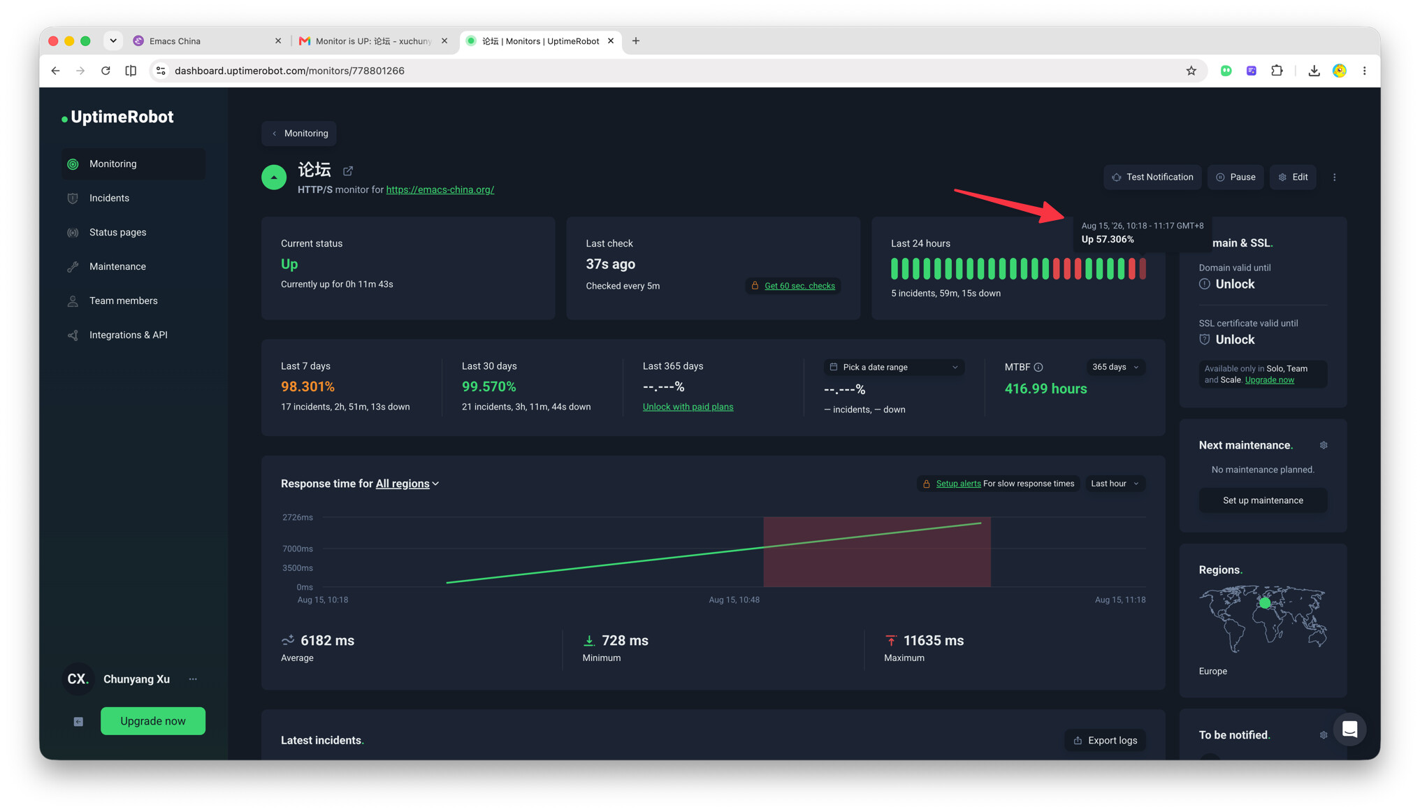Expand the Pick a date range dropdown
The width and height of the screenshot is (1420, 812).
(x=894, y=368)
